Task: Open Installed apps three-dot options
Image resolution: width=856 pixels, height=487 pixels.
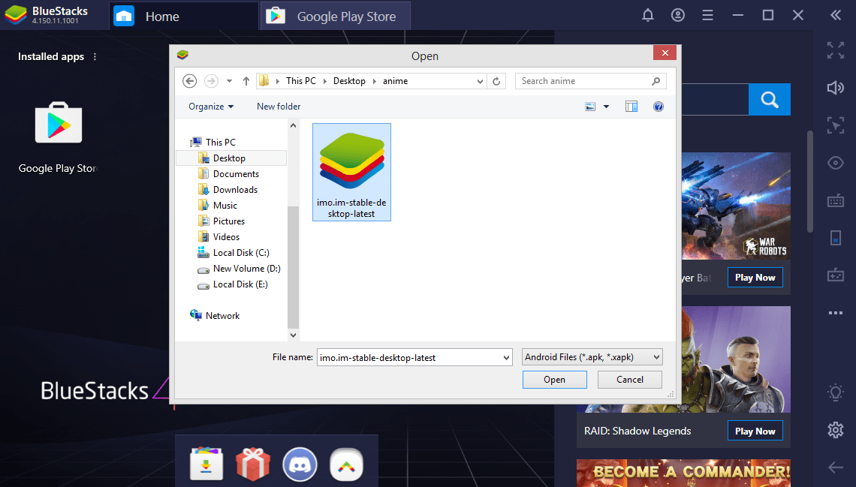Action: point(95,57)
